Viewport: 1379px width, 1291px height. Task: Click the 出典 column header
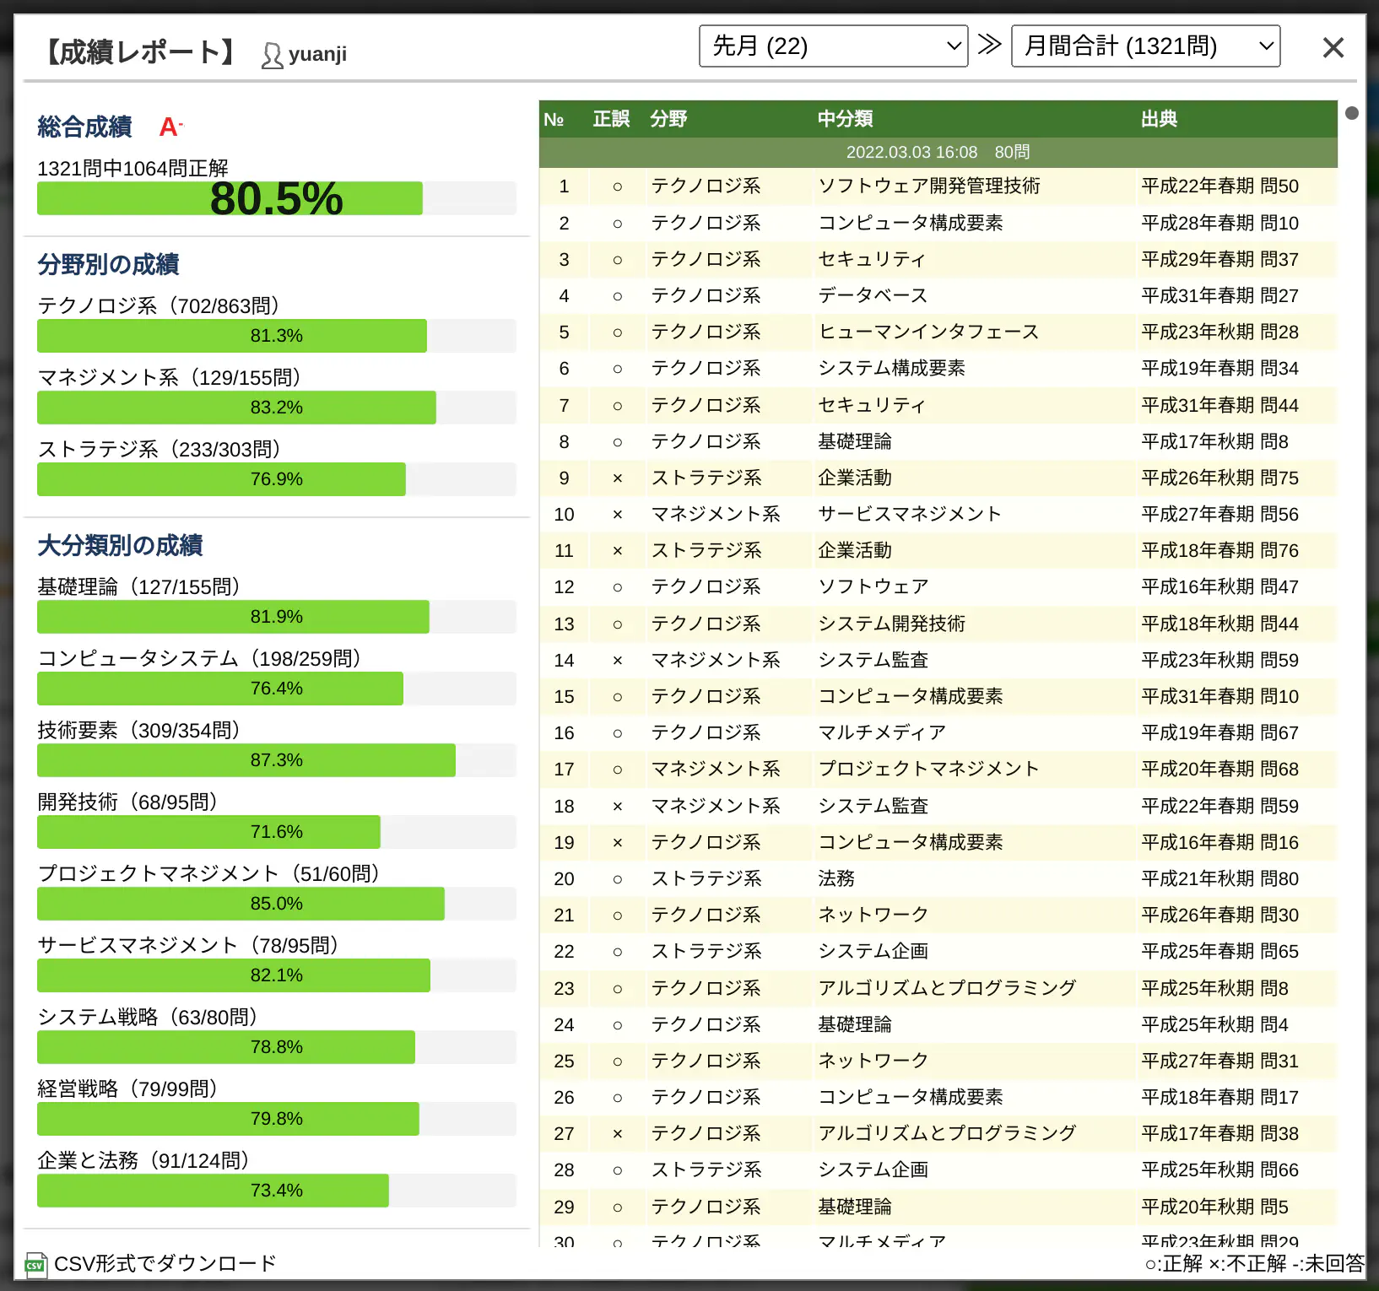[1158, 119]
